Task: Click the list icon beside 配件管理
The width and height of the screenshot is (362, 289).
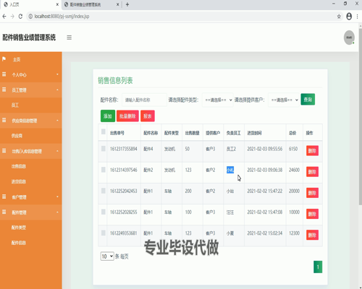Action: pos(4,212)
